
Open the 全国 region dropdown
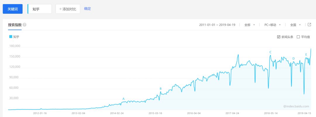click(x=296, y=25)
